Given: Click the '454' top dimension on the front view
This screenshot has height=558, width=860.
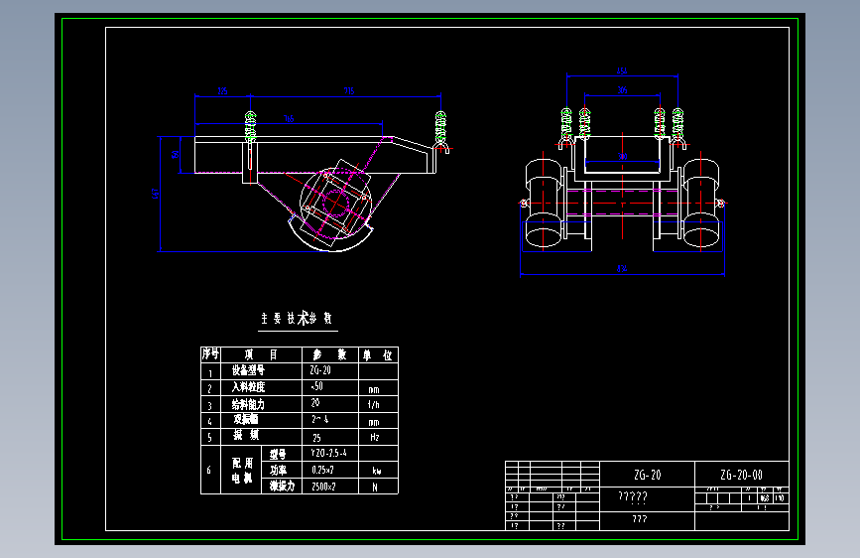Looking at the screenshot, I should tap(621, 70).
